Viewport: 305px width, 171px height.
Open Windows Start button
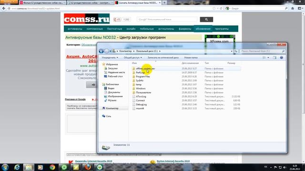click(x=5, y=167)
